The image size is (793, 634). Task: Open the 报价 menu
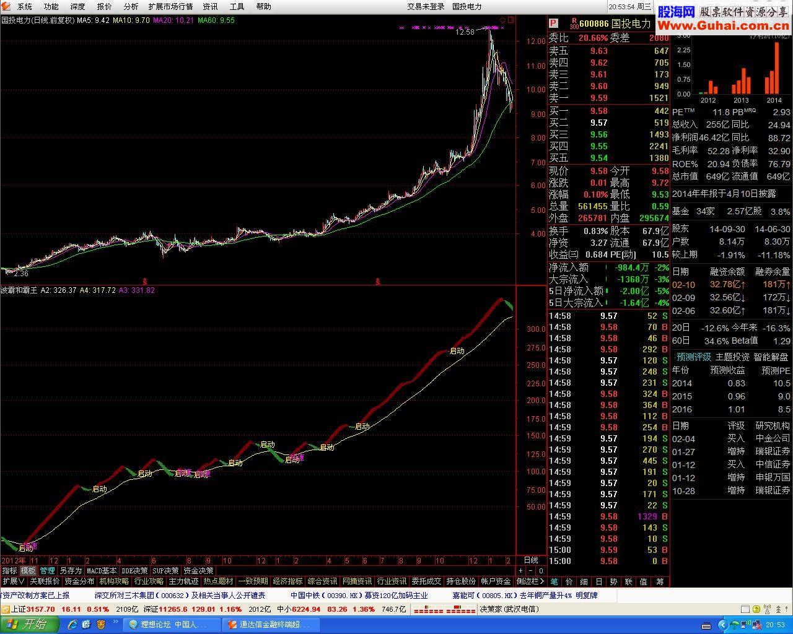[x=104, y=6]
